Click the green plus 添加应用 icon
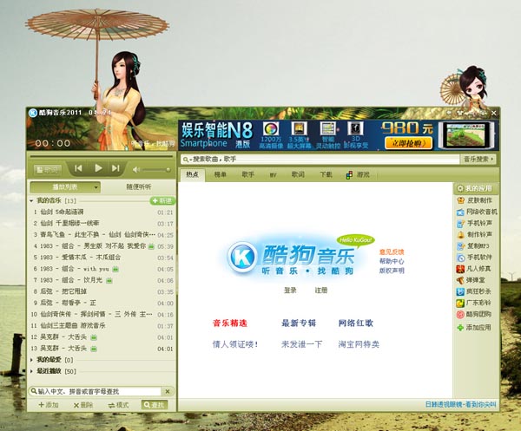This screenshot has height=431, width=521. click(460, 328)
